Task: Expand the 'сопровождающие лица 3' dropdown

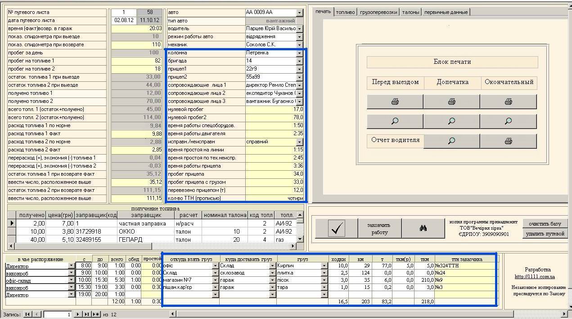Action: pos(300,102)
